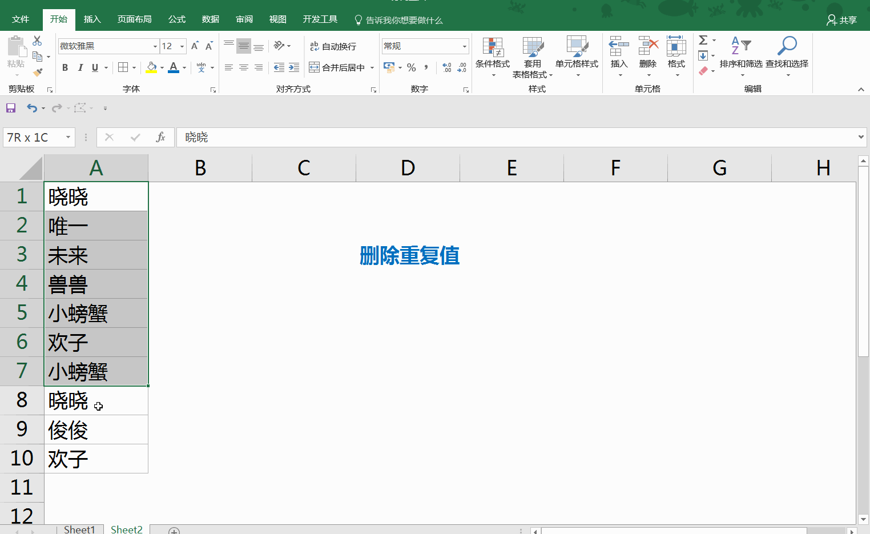Expand the number format 常规 dropdown
The image size is (870, 534).
tap(465, 46)
